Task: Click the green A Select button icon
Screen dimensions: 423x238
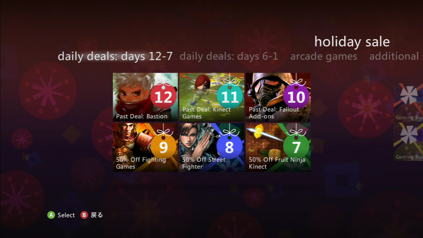Action: click(51, 215)
